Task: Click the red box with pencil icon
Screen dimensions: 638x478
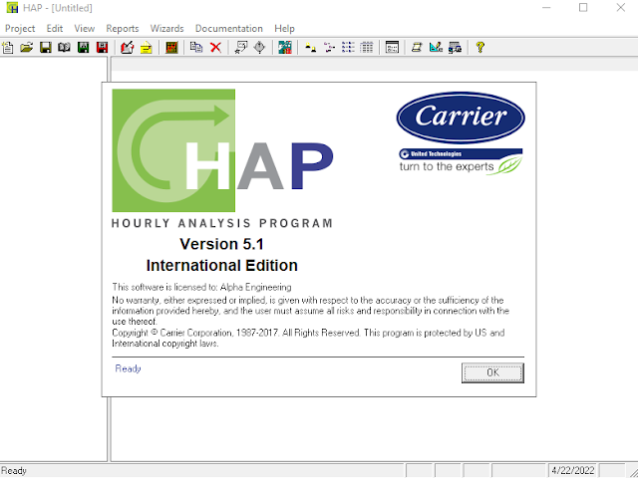Action: pos(127,48)
